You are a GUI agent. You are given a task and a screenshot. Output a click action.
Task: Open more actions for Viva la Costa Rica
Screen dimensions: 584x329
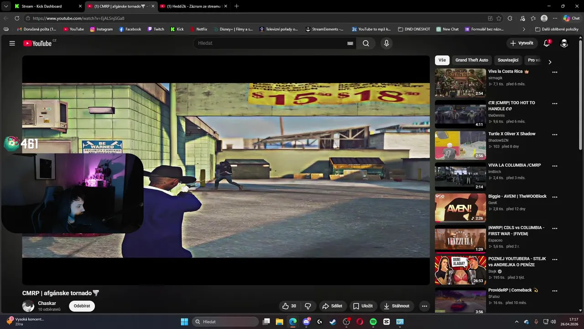point(555,72)
